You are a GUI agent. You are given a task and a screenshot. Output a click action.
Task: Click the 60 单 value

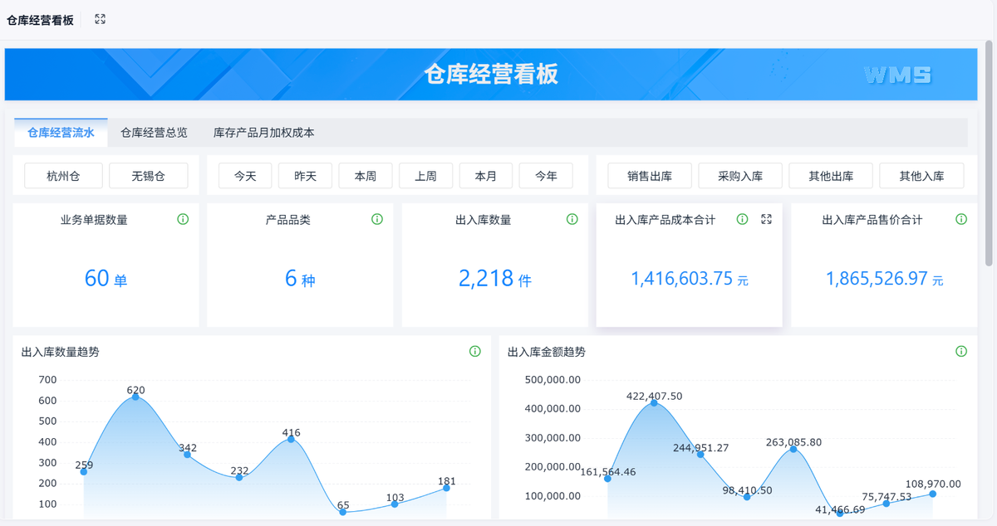coord(106,278)
